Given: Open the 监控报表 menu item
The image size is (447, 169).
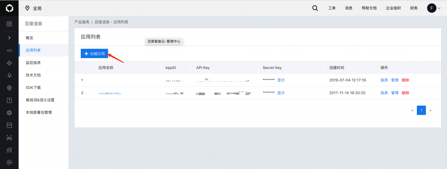Looking at the screenshot, I should click(33, 63).
